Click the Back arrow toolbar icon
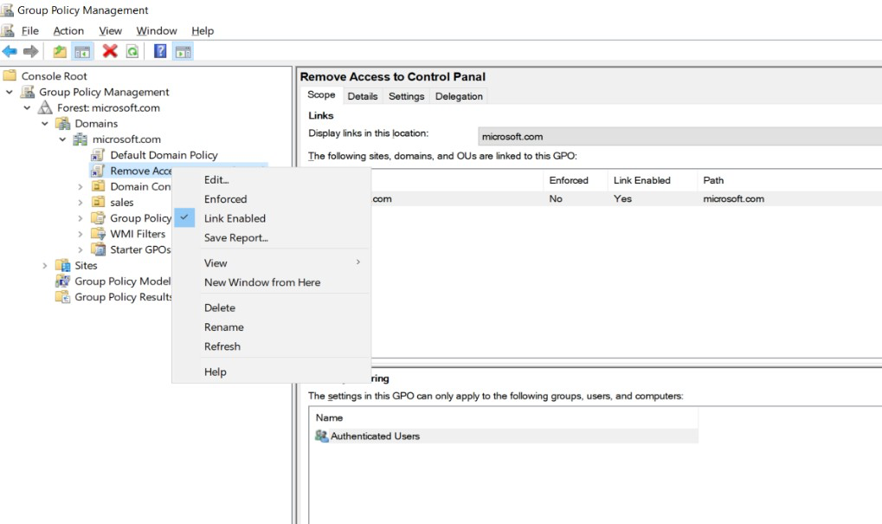The image size is (882, 524). click(x=10, y=52)
